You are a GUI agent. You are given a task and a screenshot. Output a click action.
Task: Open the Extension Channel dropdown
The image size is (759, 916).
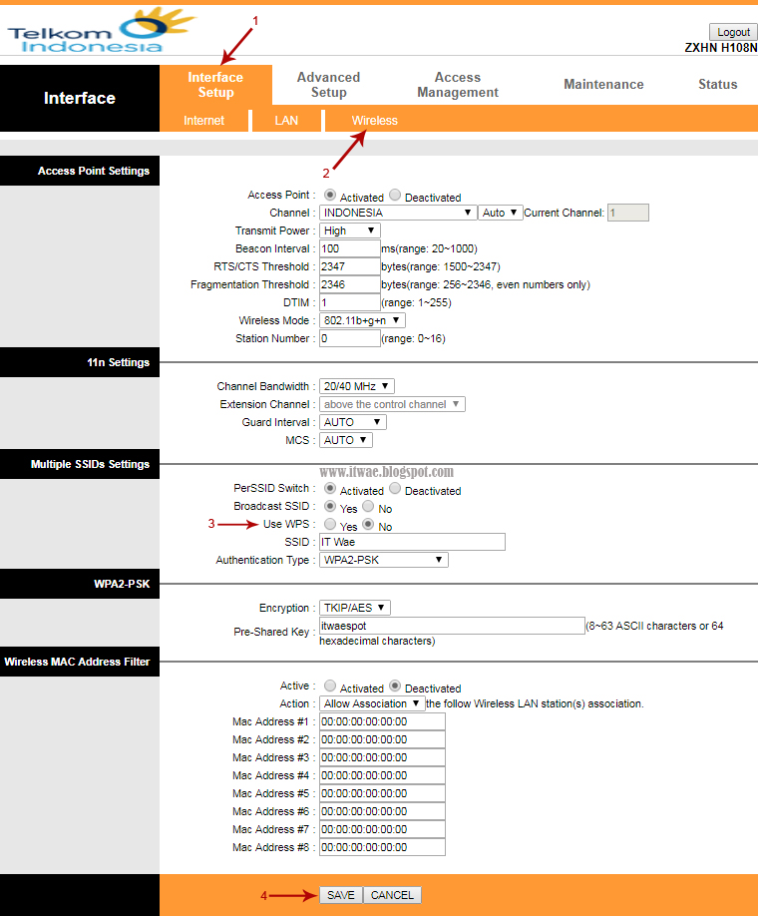coord(392,404)
